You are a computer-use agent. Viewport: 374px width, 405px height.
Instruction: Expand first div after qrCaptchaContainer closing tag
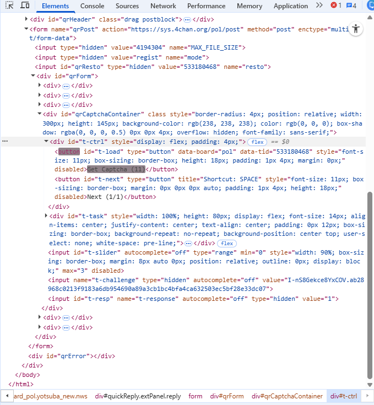click(40, 317)
